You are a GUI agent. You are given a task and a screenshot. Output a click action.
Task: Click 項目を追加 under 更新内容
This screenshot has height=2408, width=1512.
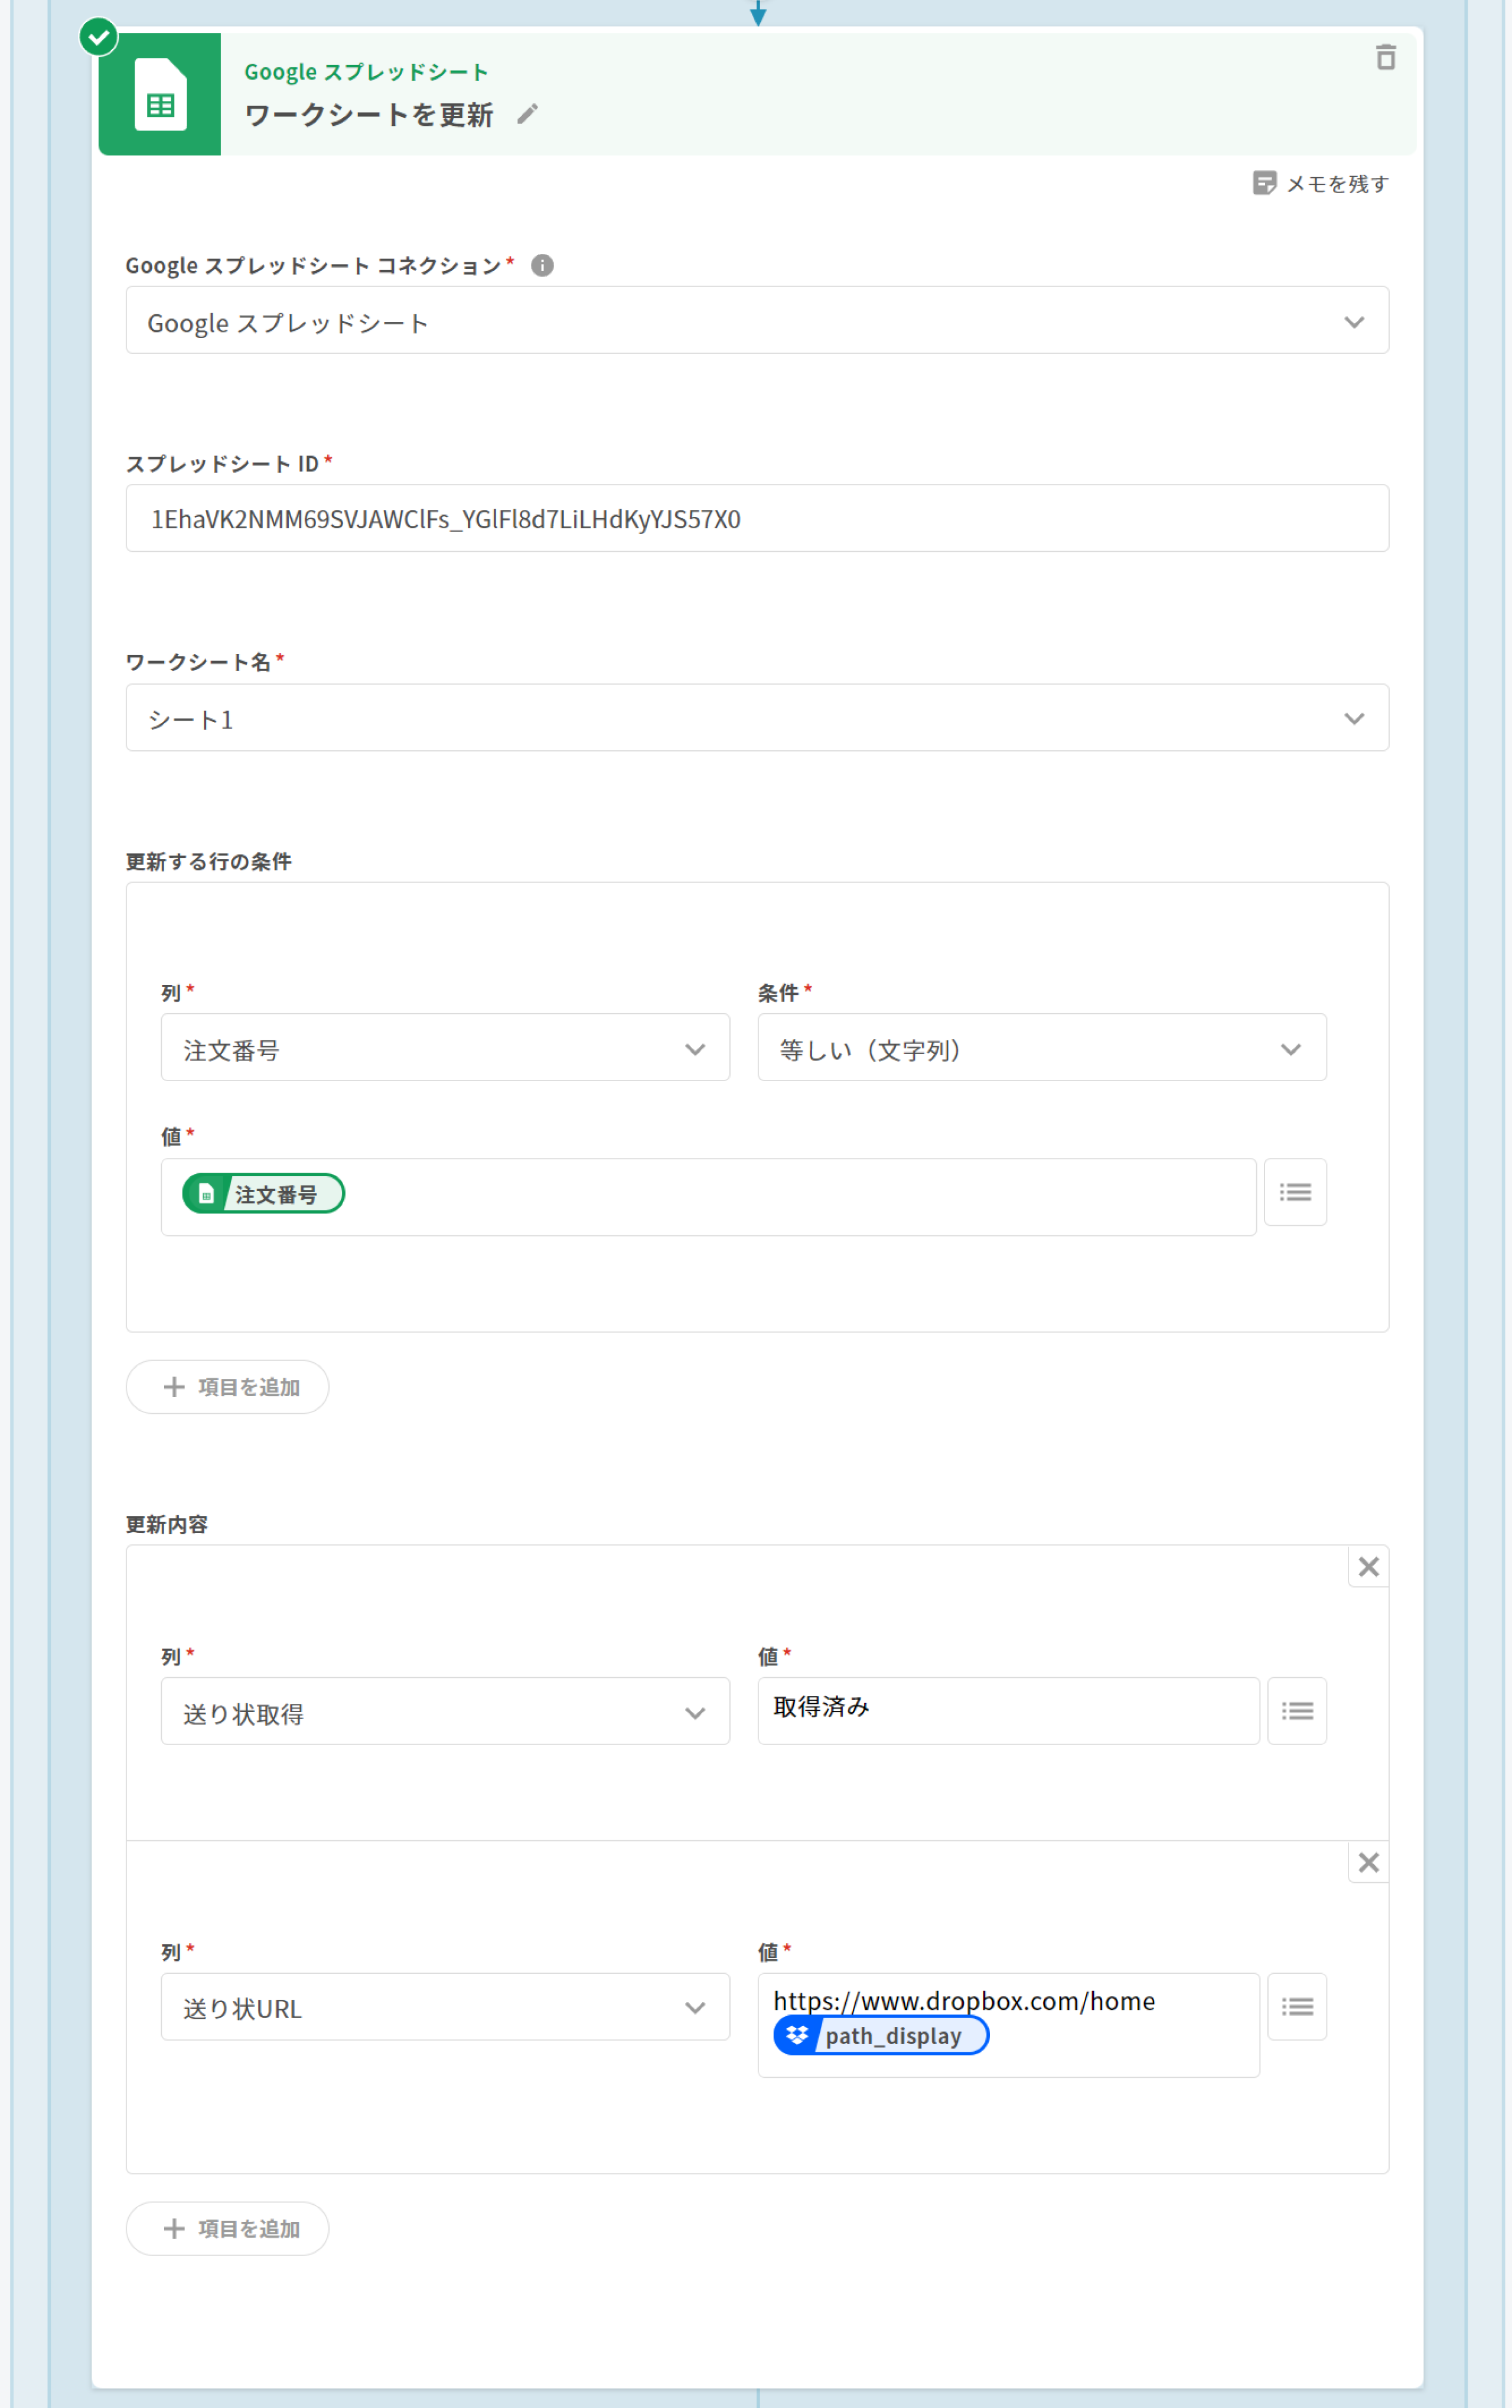(228, 2229)
